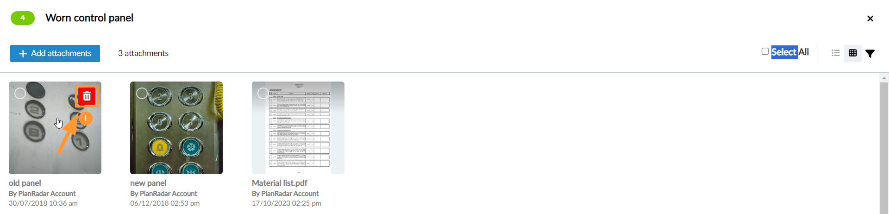Open the new panel thumbnail

coord(176,128)
